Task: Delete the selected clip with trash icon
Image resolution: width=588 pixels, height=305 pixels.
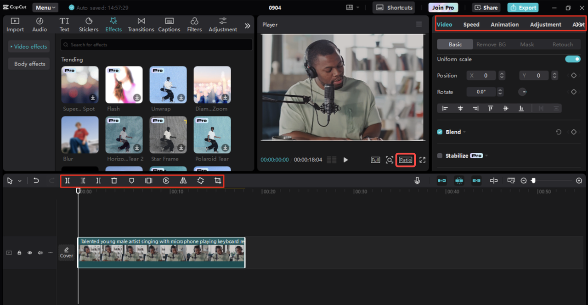Action: pyautogui.click(x=114, y=181)
